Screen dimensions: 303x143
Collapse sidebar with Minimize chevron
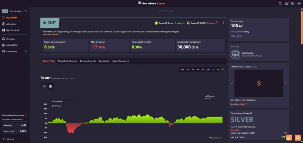4,139
